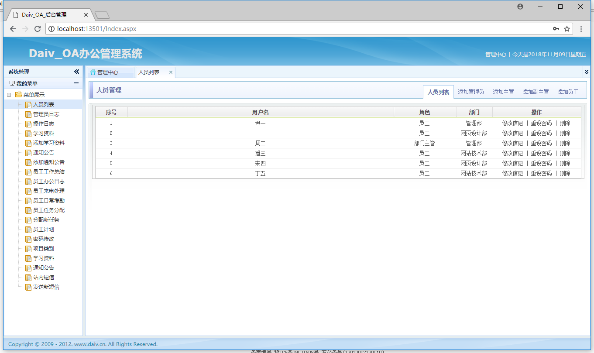Click the 部门主管 role cell
The width and height of the screenshot is (594, 353).
coord(424,143)
